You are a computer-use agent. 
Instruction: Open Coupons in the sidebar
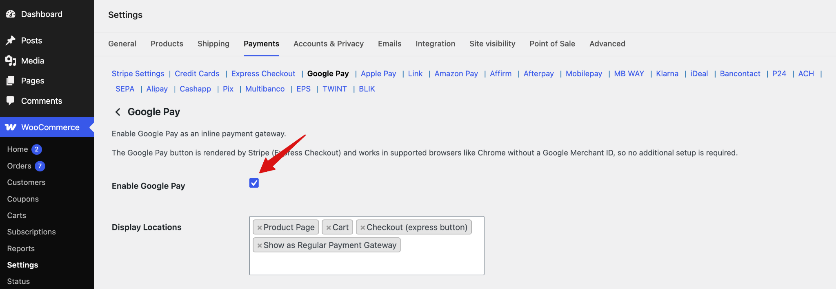click(23, 199)
